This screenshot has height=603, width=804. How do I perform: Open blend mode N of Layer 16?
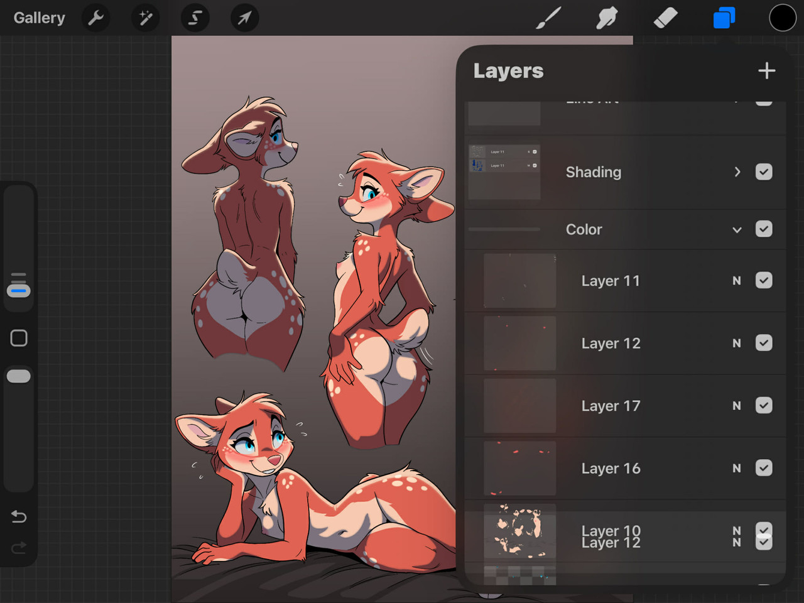click(737, 468)
